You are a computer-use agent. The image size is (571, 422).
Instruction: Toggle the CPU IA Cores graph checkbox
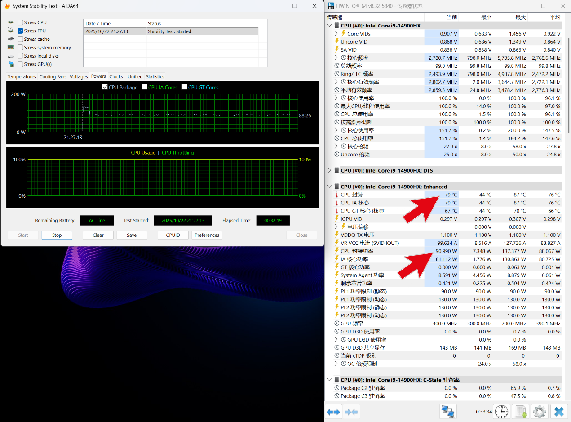[x=145, y=87]
